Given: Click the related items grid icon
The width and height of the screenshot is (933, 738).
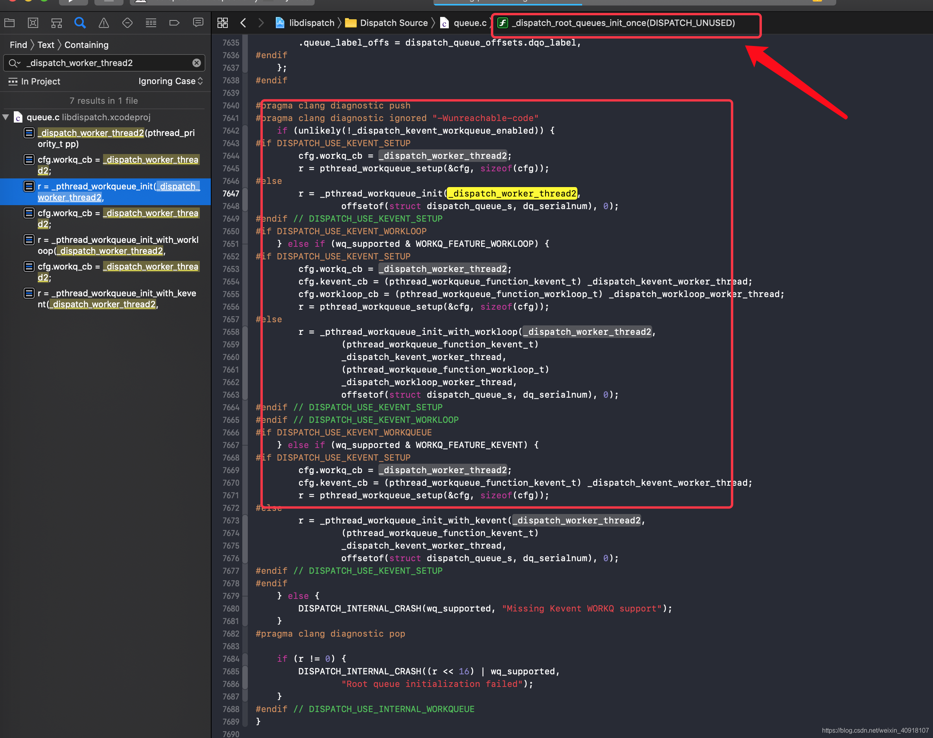Looking at the screenshot, I should tap(222, 23).
